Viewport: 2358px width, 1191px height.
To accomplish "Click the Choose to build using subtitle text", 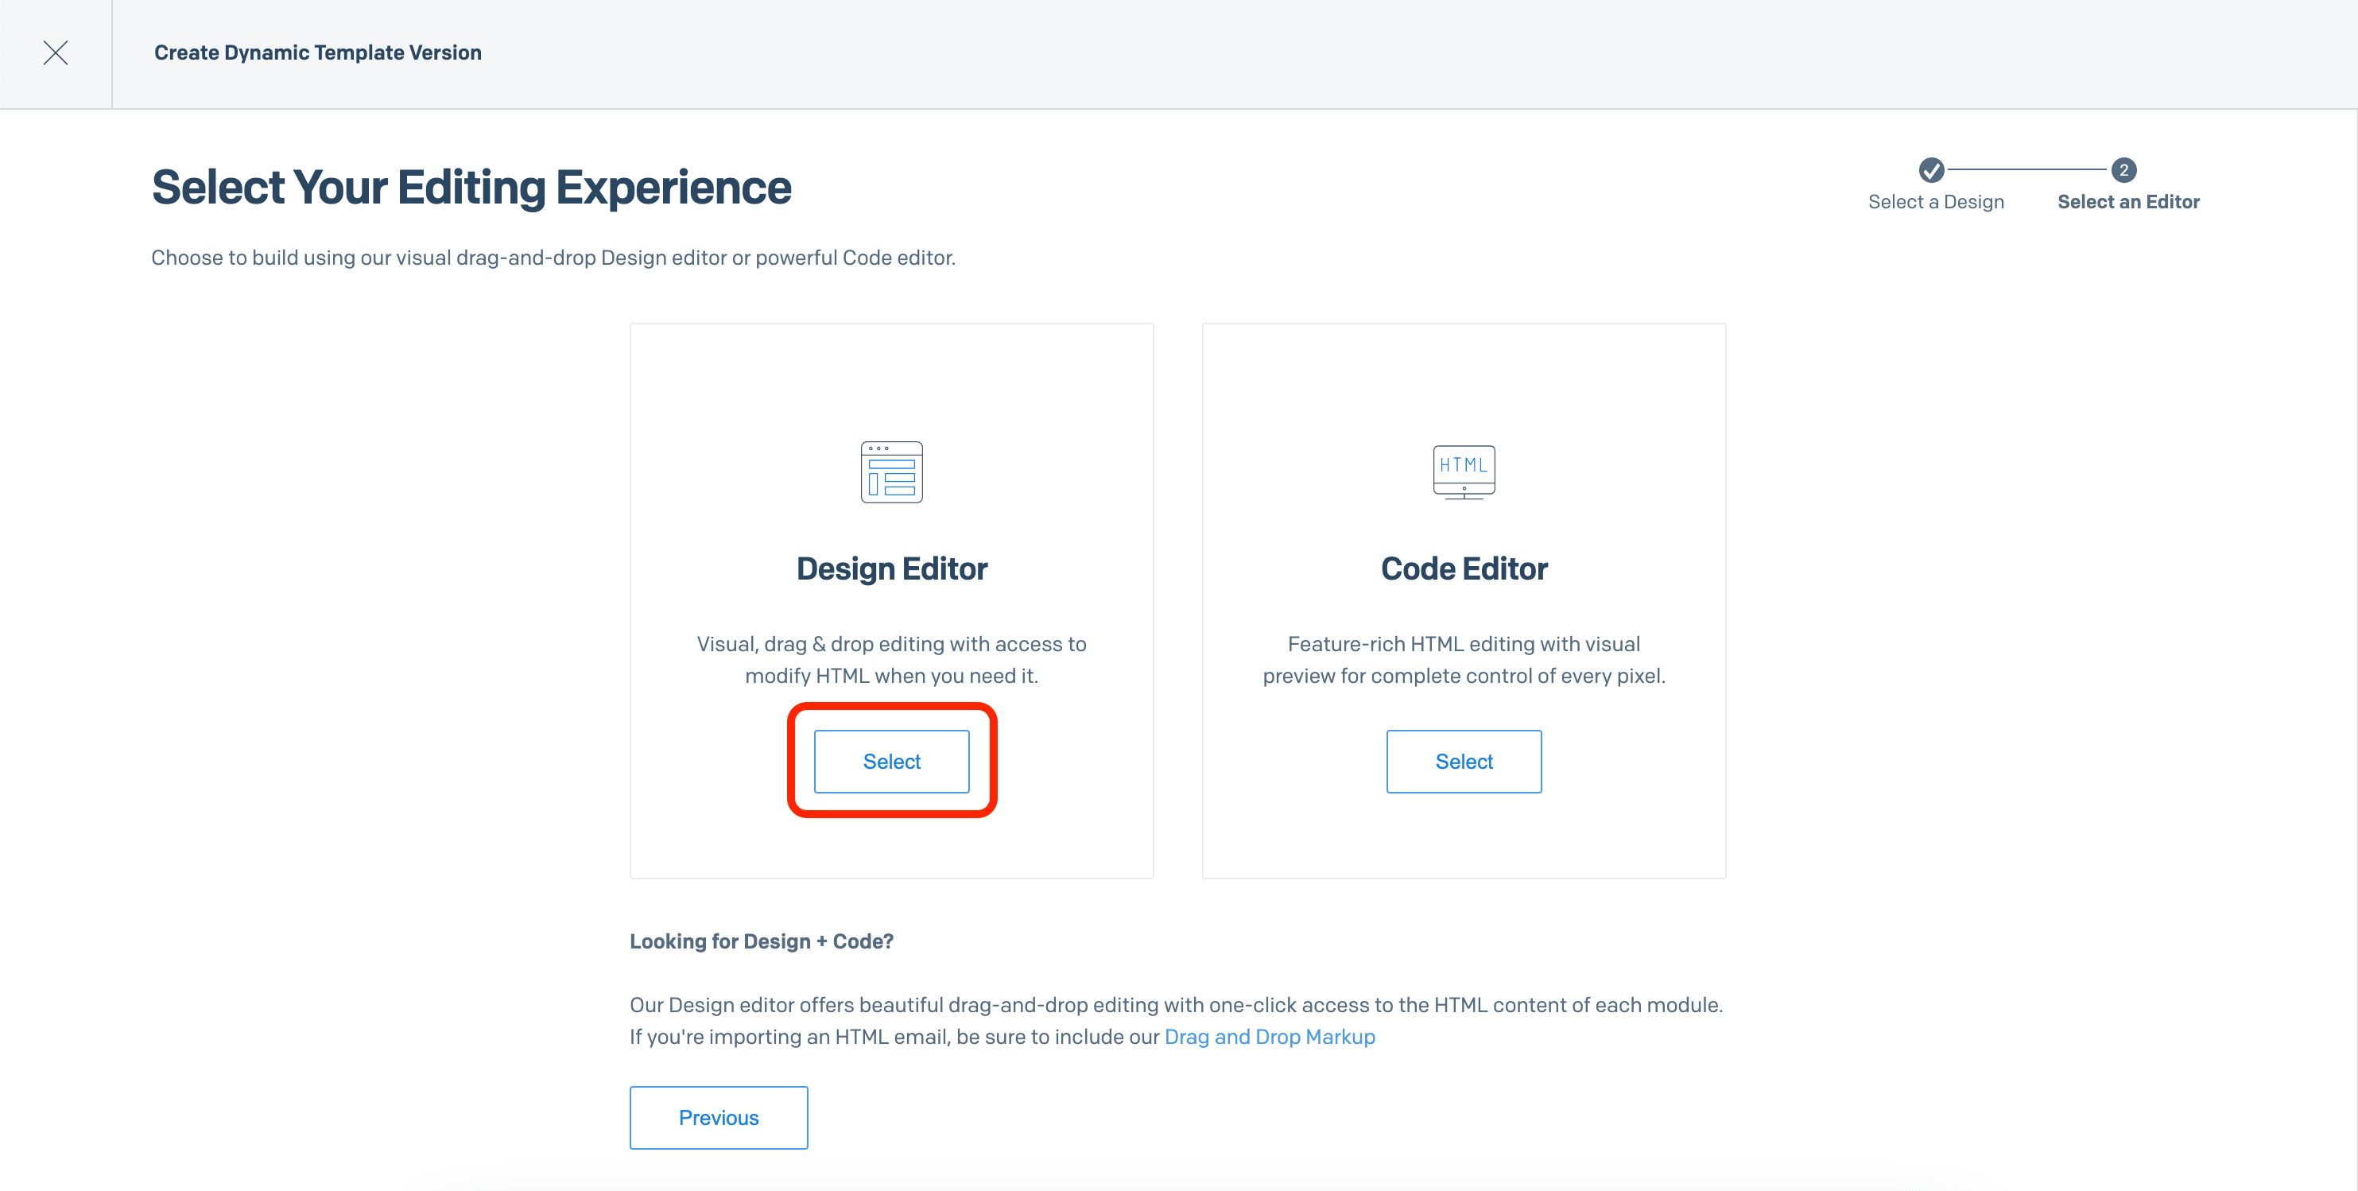I will (x=553, y=258).
